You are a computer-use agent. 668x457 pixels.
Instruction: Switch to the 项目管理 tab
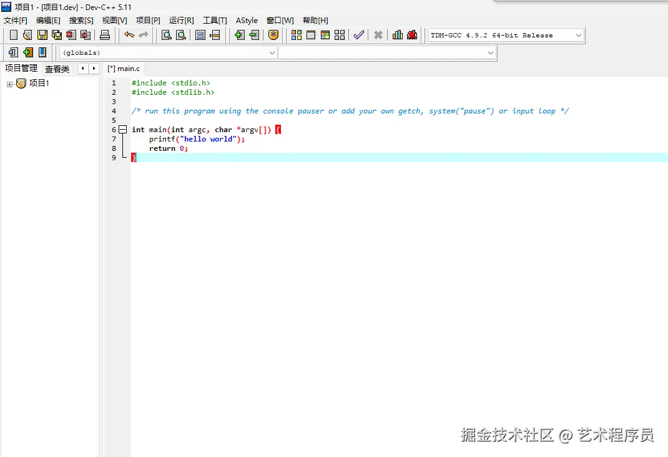point(21,68)
